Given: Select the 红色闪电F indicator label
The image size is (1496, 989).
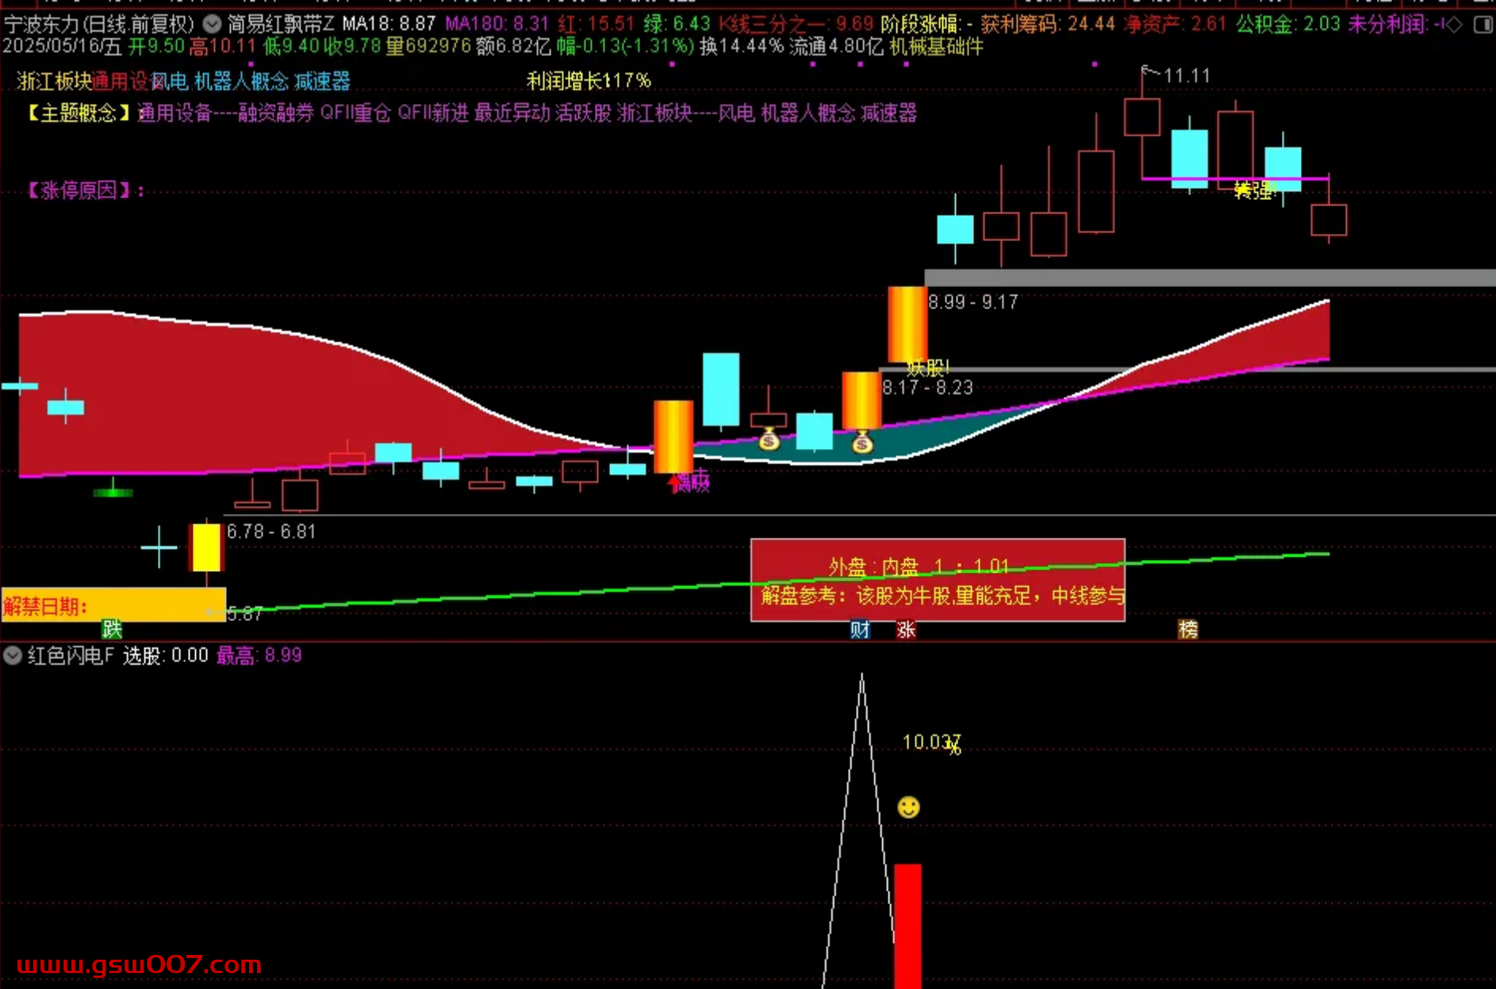Looking at the screenshot, I should click(71, 656).
